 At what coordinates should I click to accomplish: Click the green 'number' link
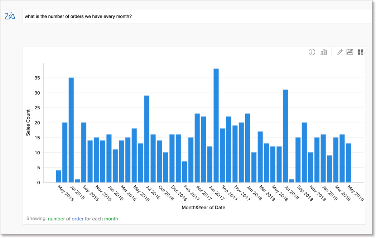point(57,219)
